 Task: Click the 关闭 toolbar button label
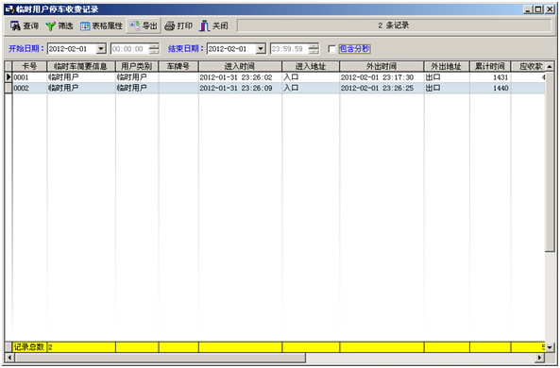[220, 25]
